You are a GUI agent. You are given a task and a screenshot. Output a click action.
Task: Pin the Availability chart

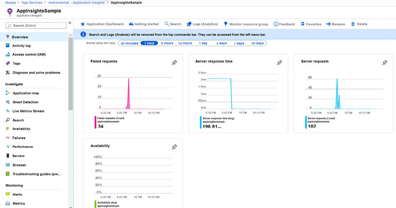point(174,147)
